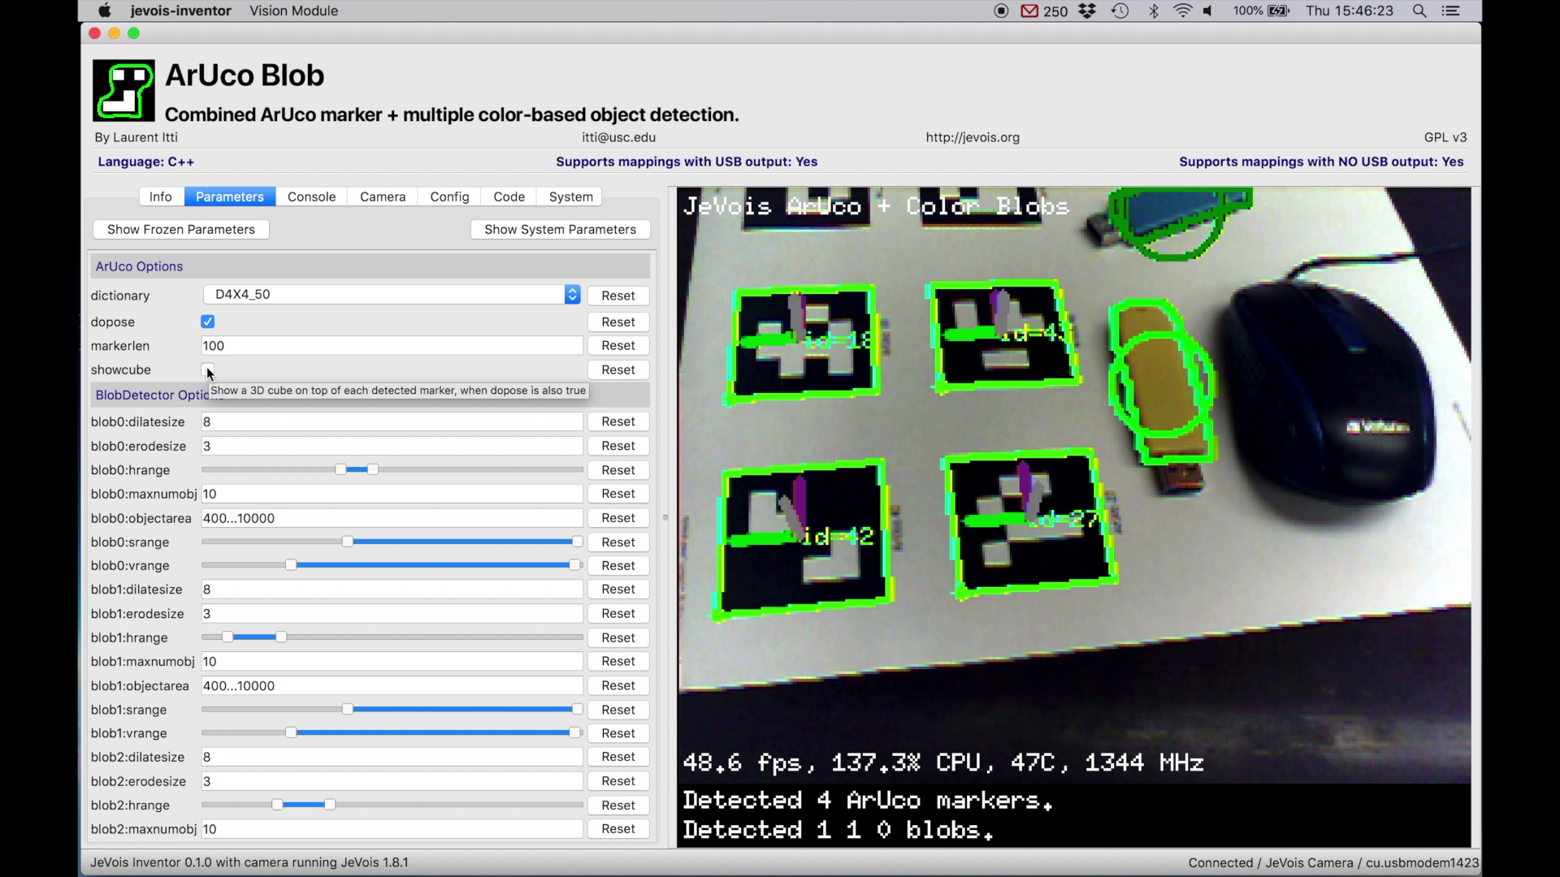The width and height of the screenshot is (1560, 877).
Task: Click the http://jevois.org link text
Action: click(x=973, y=137)
